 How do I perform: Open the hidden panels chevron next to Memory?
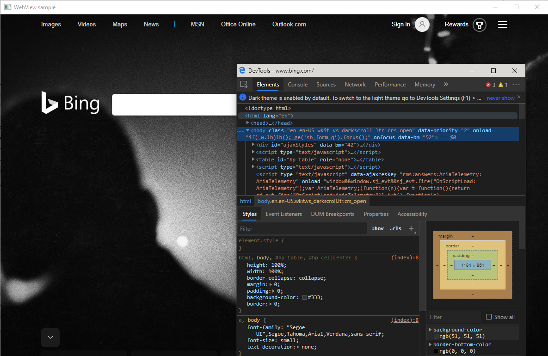click(445, 85)
